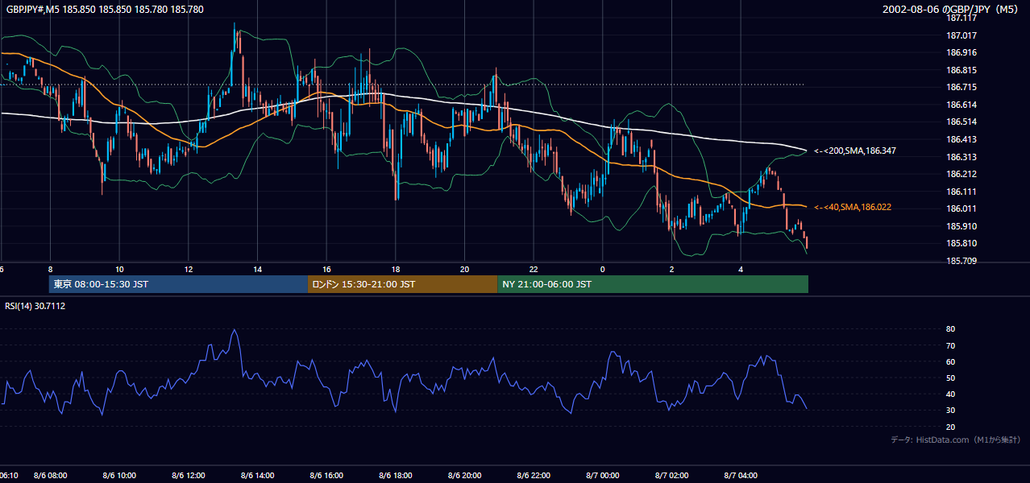Click price axis label 186.313
The image size is (1030, 483).
point(961,157)
